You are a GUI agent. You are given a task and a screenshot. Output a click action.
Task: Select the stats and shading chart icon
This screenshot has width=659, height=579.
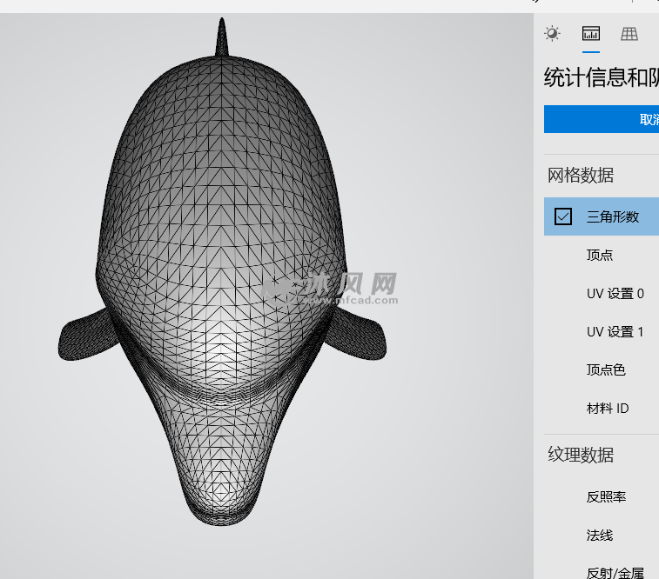tap(591, 34)
